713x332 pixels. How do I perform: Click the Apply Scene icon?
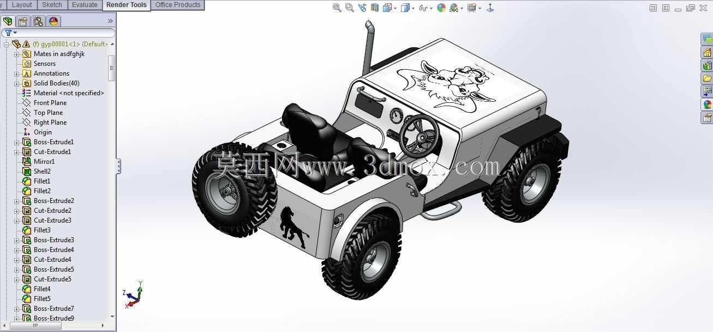pyautogui.click(x=454, y=8)
